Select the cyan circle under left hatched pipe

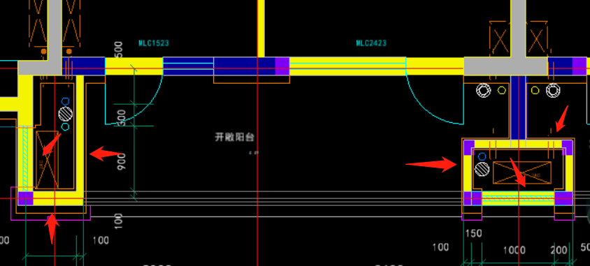click(x=66, y=126)
